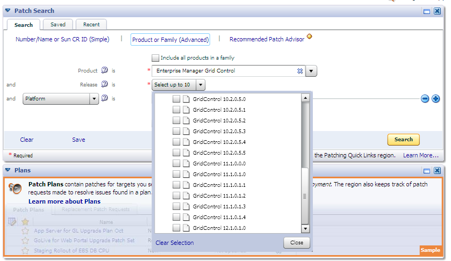Star GoLive for Web Portal Upgrade plan

[25, 241]
